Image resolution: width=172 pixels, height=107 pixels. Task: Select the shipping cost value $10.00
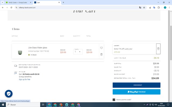tap(156, 74)
